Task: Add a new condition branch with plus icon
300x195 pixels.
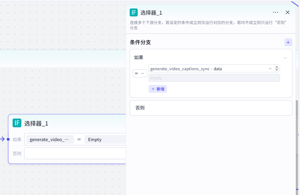Action: (288, 42)
